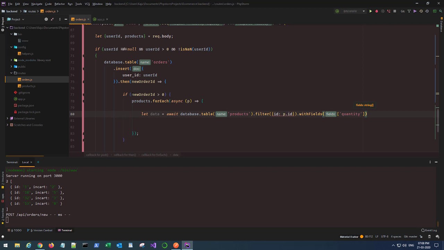This screenshot has width=444, height=250.
Task: Open helpers.js in the config folder
Action: (x=27, y=54)
